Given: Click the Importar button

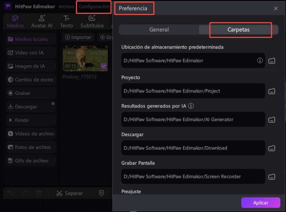Looking at the screenshot, I should (78, 37).
